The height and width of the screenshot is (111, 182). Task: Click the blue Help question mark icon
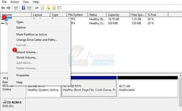(x=24, y=8)
